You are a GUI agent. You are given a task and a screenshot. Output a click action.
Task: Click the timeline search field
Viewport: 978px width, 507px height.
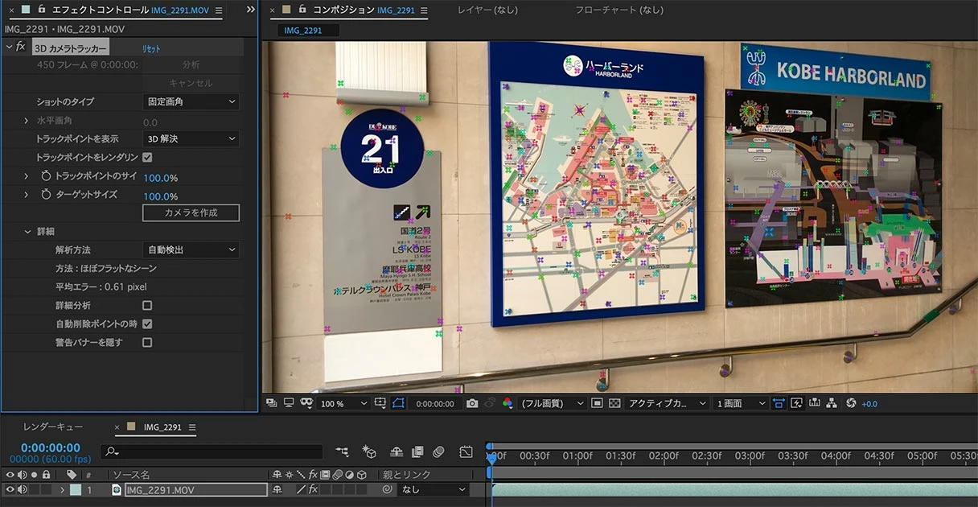point(213,452)
